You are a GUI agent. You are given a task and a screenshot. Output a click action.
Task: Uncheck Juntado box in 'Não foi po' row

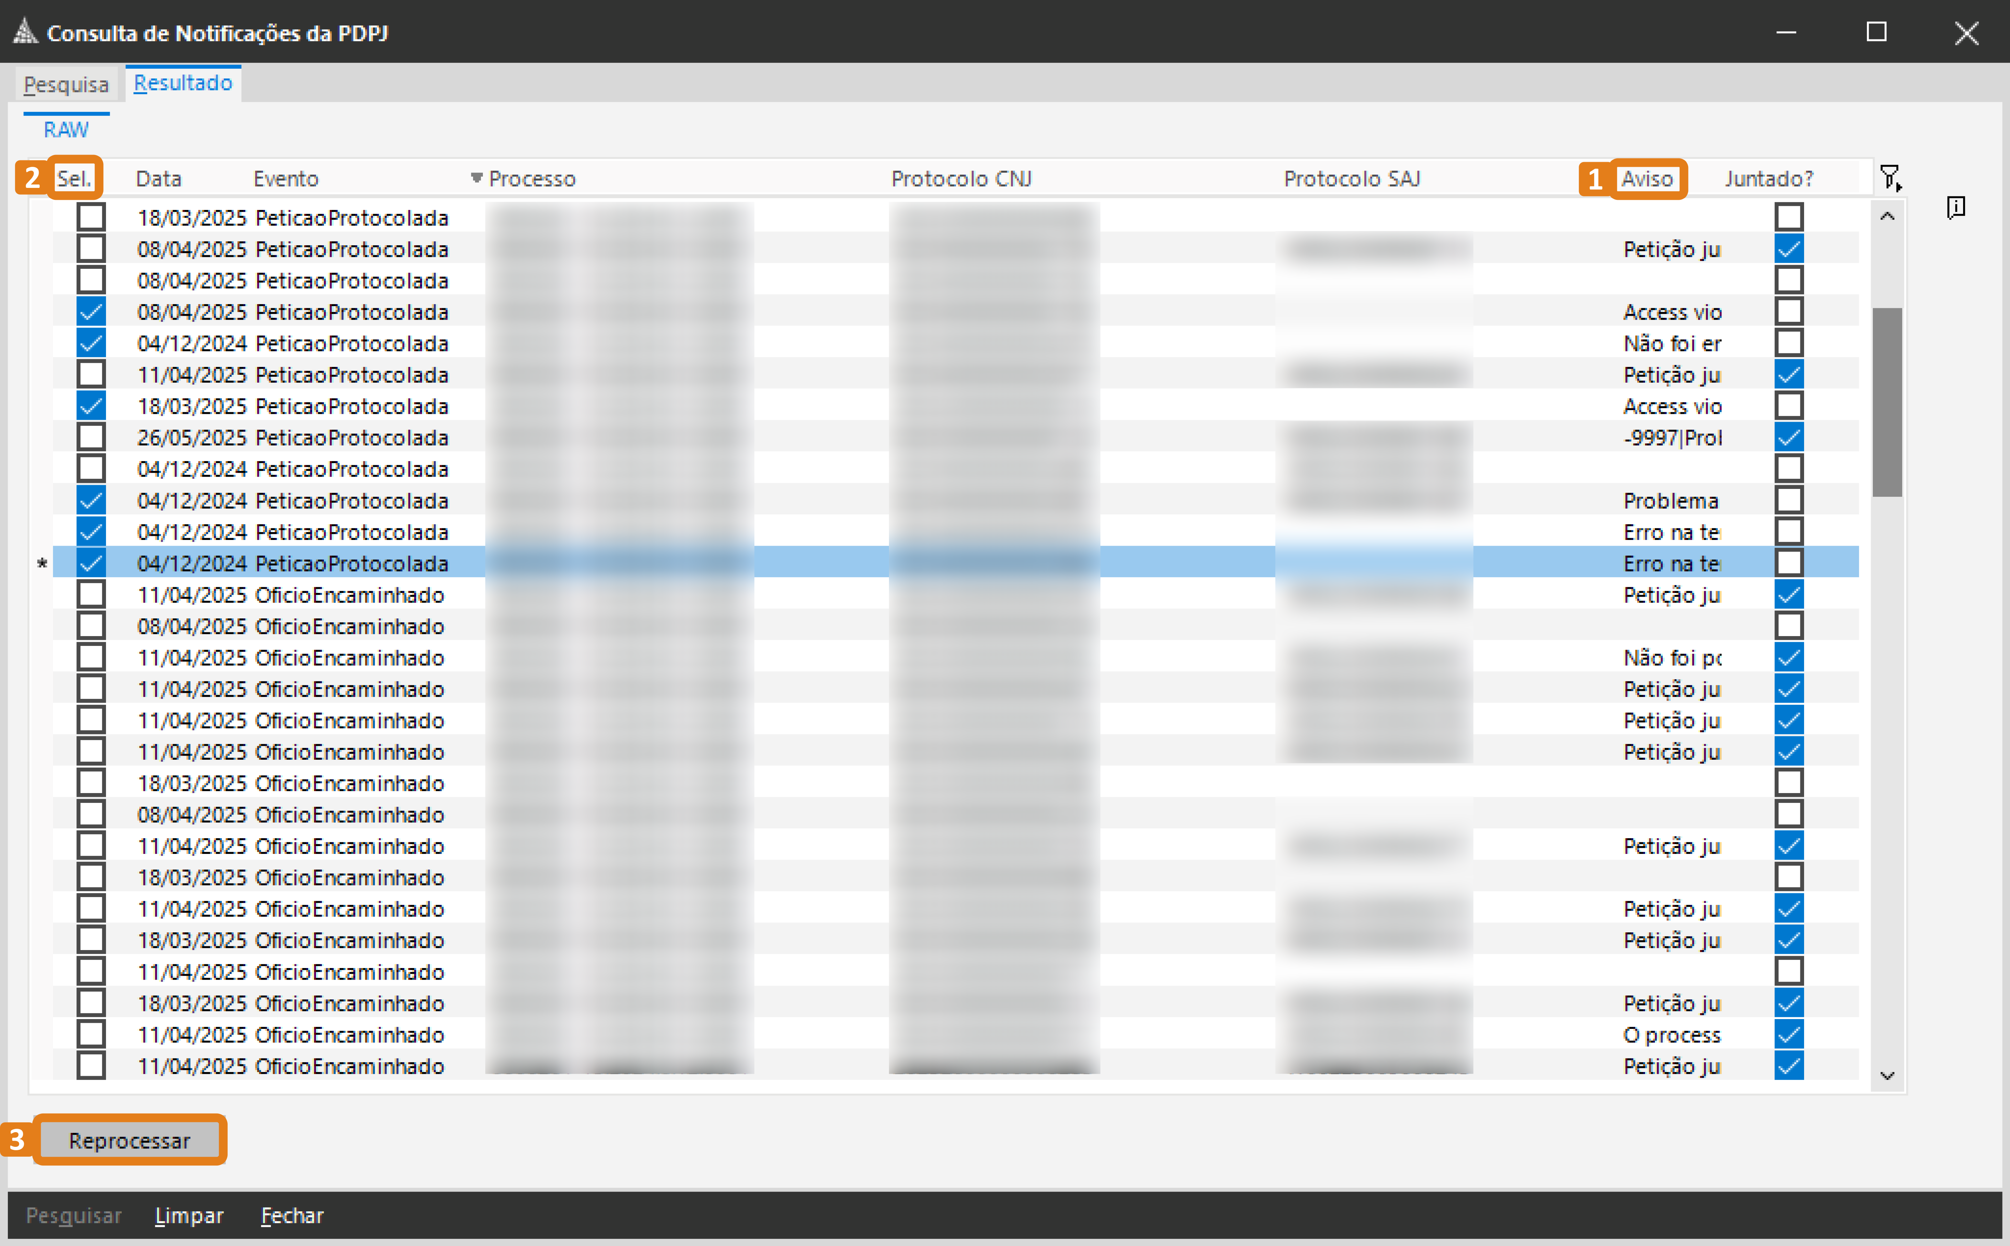[x=1788, y=657]
